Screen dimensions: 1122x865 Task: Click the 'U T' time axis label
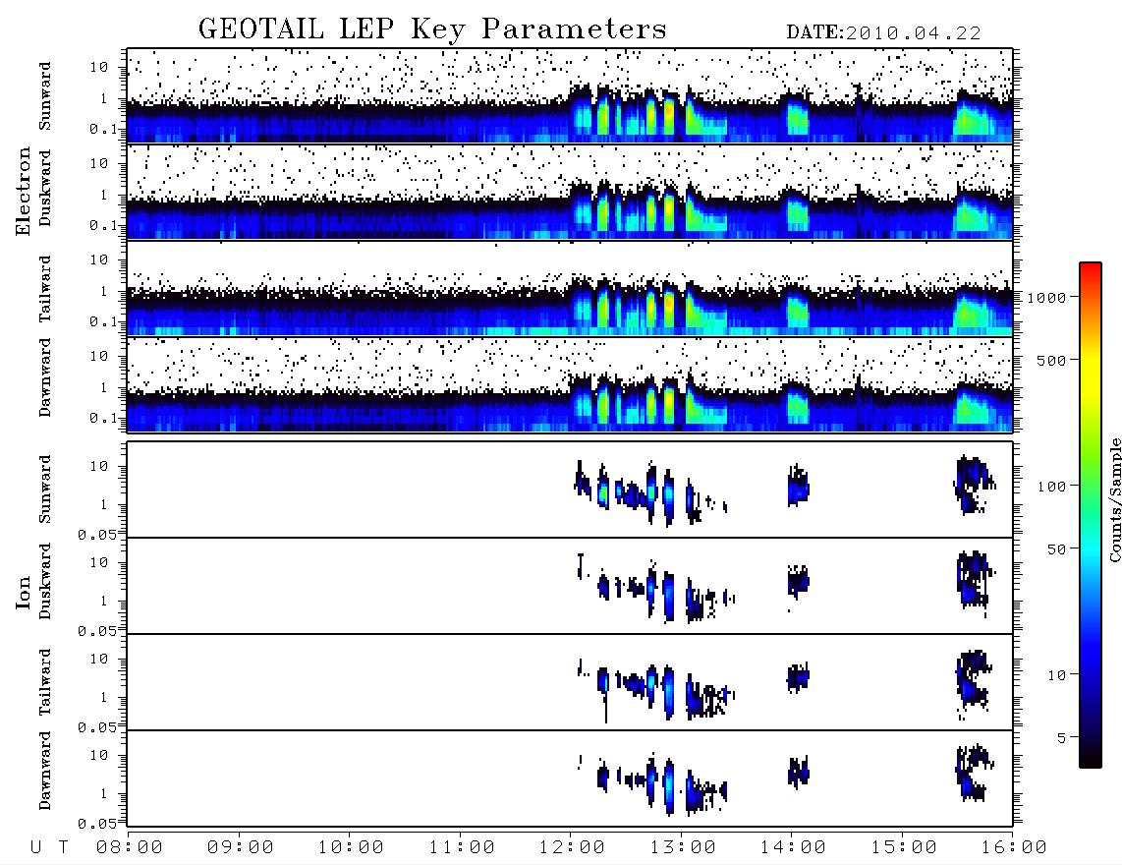click(49, 848)
